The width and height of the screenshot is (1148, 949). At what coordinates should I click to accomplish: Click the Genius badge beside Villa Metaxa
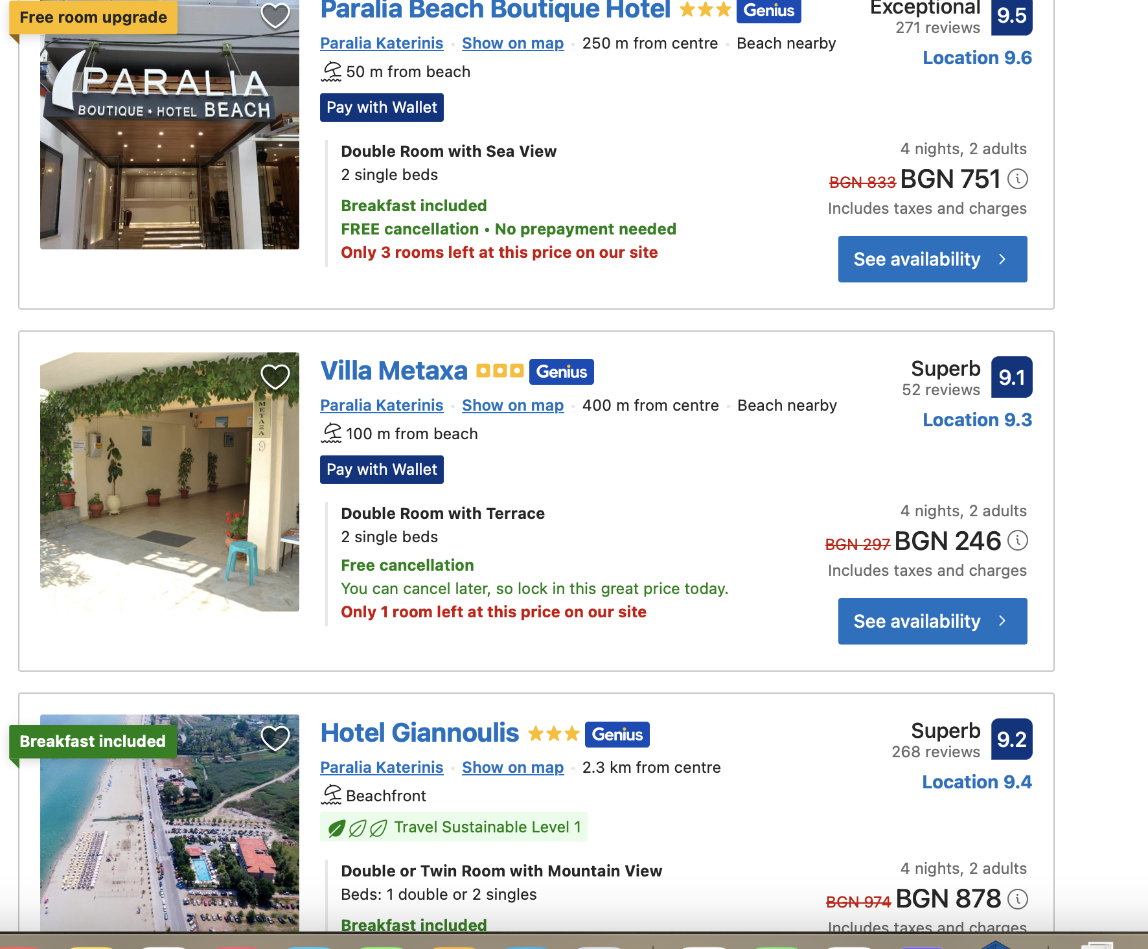[562, 372]
